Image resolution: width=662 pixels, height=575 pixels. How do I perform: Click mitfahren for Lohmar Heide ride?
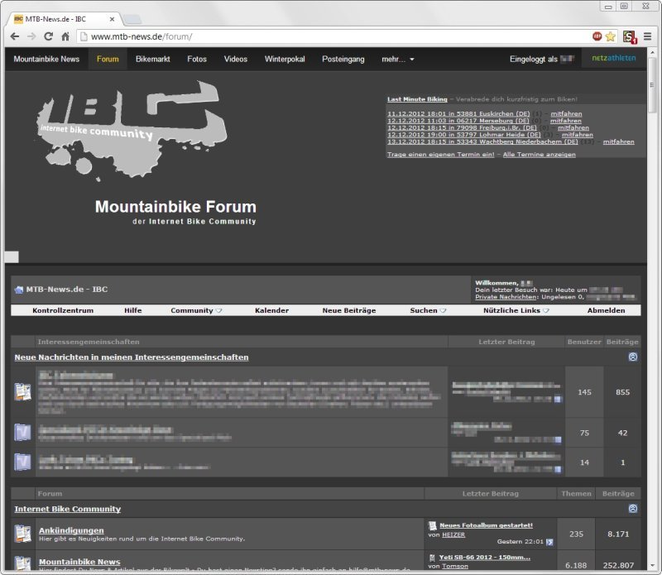click(x=578, y=135)
